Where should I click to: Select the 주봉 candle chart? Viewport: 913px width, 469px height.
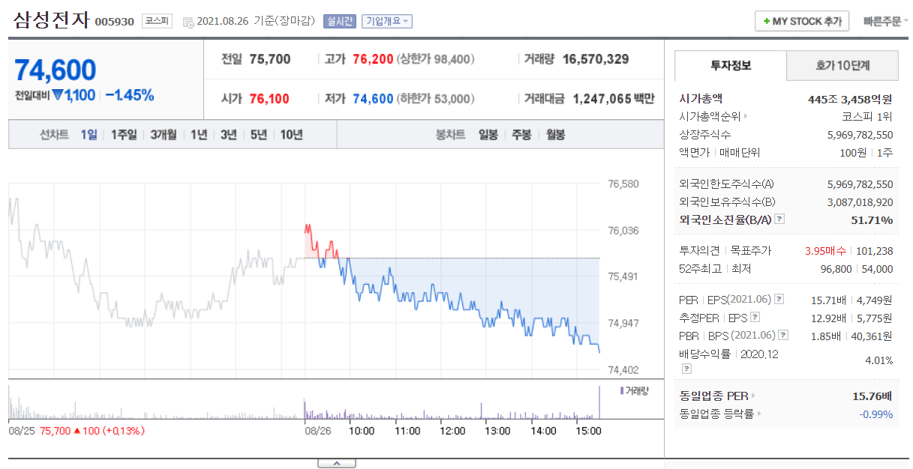click(522, 135)
